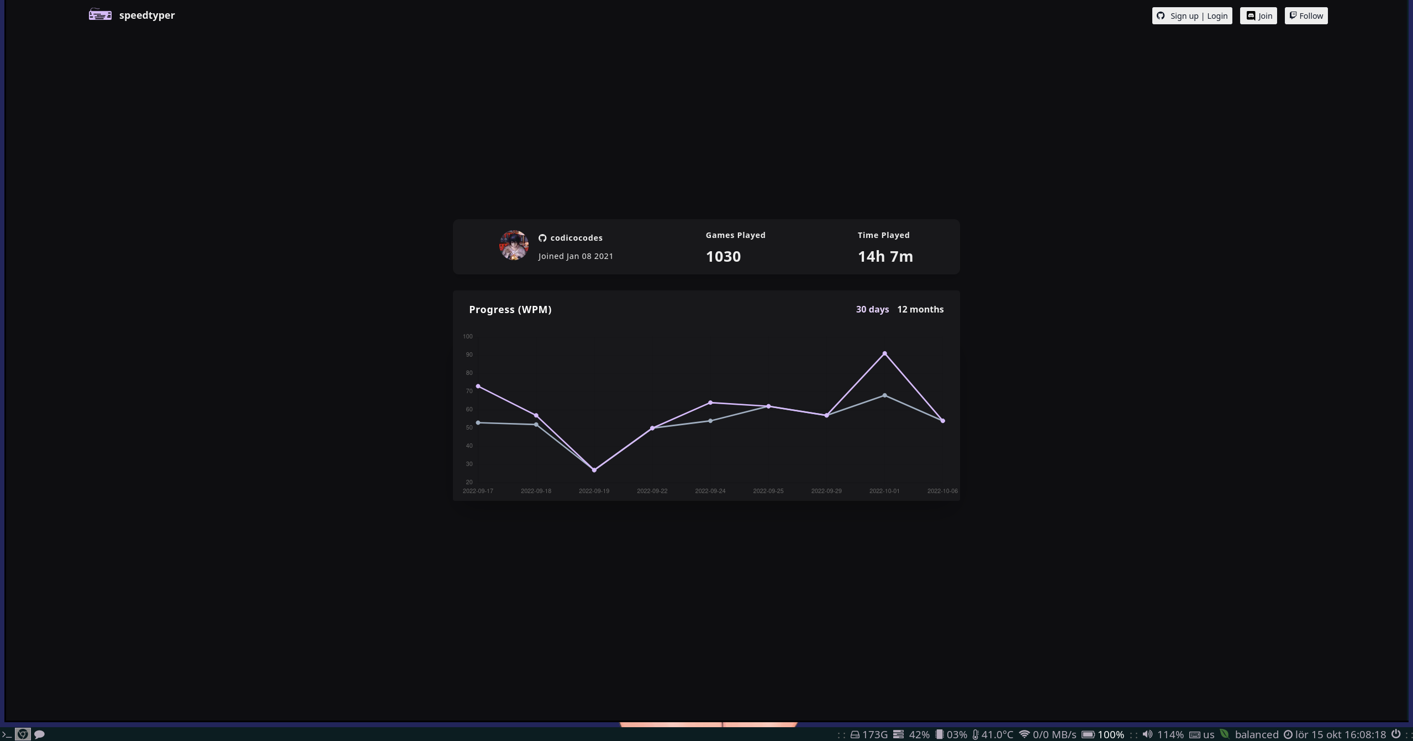Click the Twitch icon in Follow button
This screenshot has width=1413, height=741.
click(1293, 15)
